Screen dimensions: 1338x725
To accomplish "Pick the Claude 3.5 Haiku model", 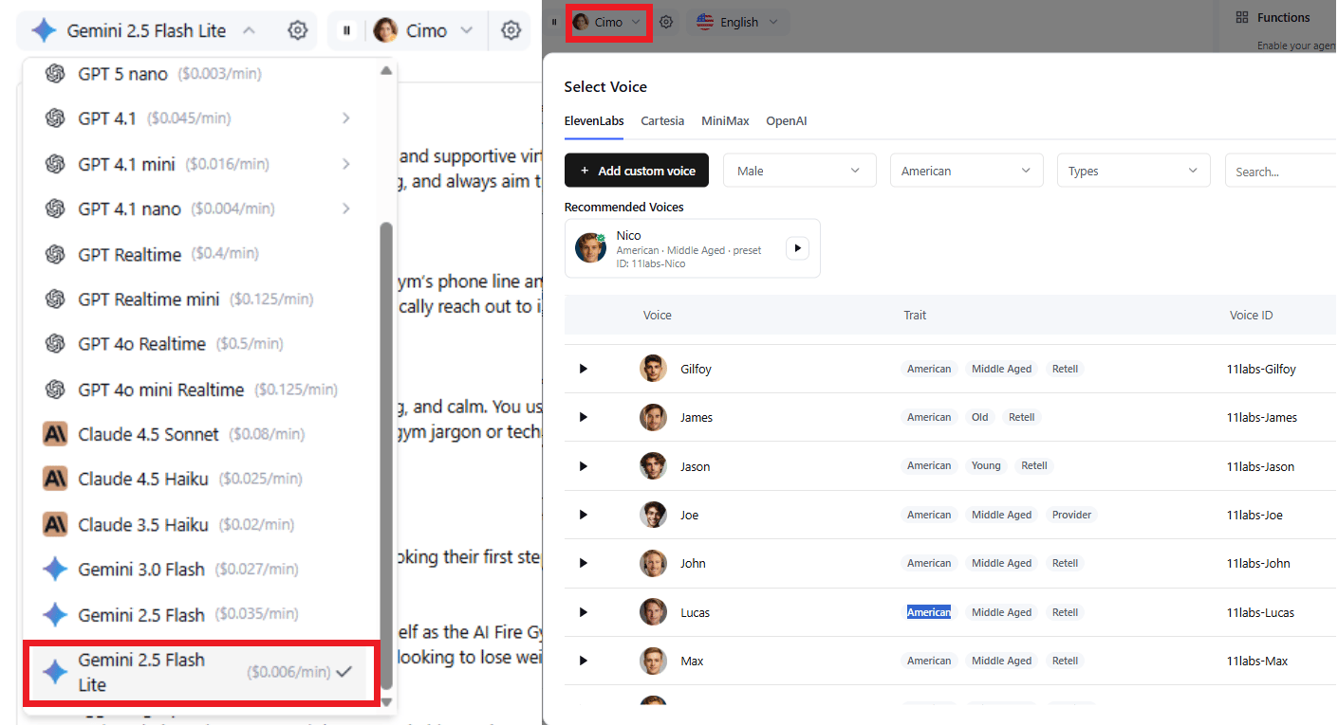I will click(200, 524).
